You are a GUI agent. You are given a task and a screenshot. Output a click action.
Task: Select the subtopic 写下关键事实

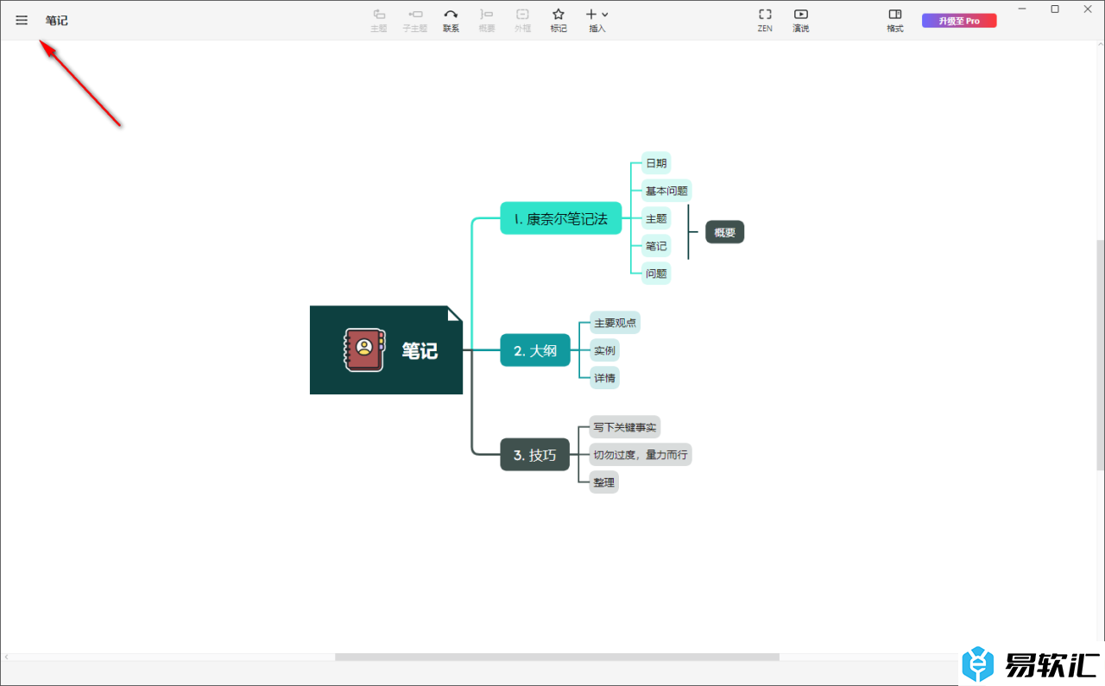click(x=625, y=427)
